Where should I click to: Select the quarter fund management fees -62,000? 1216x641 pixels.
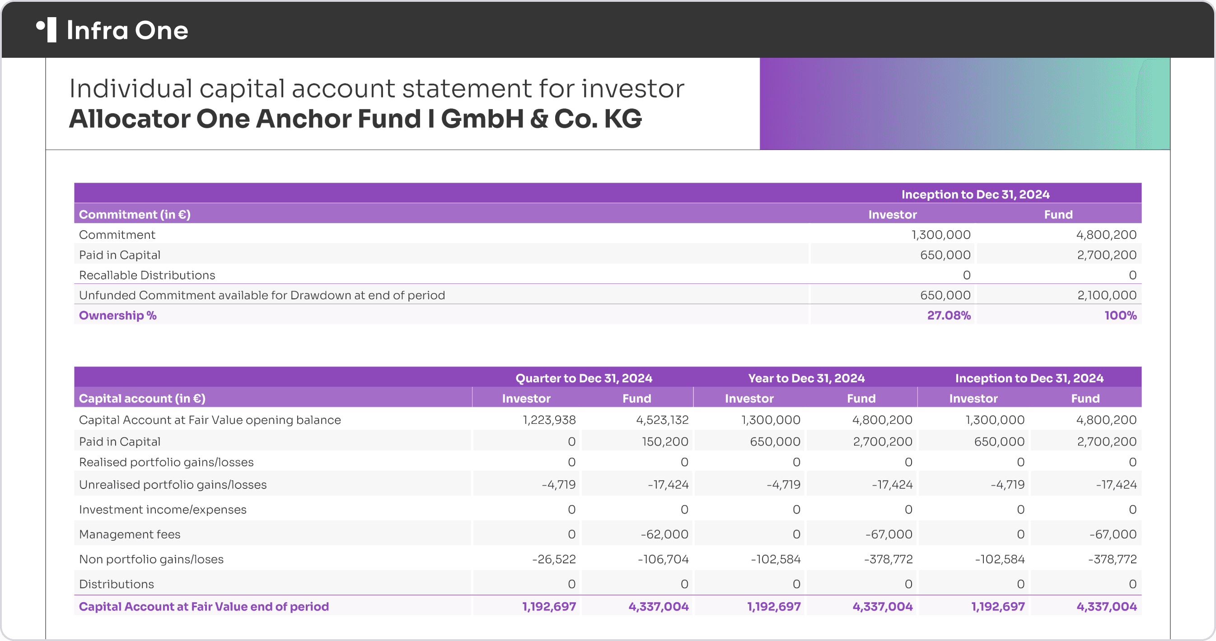pos(664,534)
